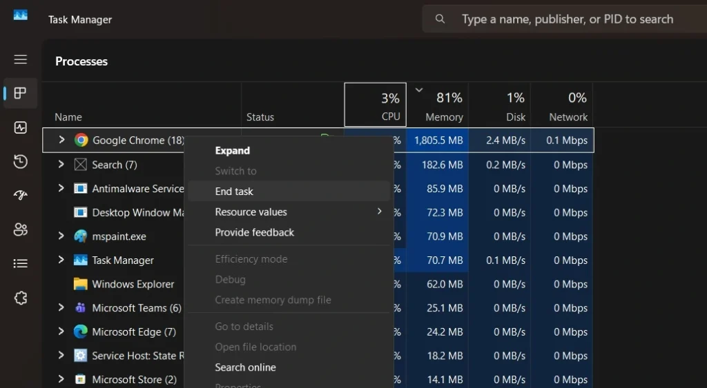
Task: Click the Google Chrome process icon
Action: [81, 141]
